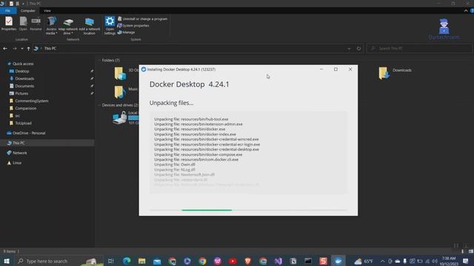Image resolution: width=474 pixels, height=266 pixels.
Task: Expand the address bar history dropdown
Action: point(349,49)
